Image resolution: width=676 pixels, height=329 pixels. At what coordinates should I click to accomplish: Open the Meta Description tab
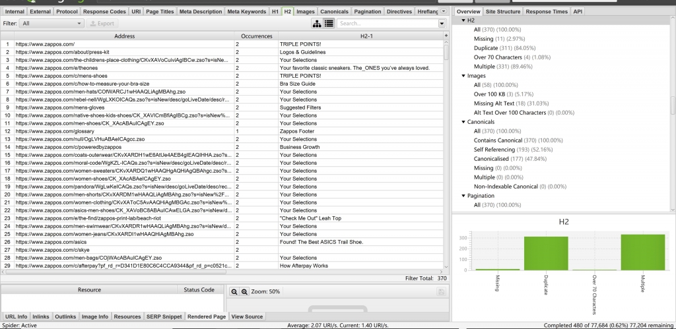(201, 12)
